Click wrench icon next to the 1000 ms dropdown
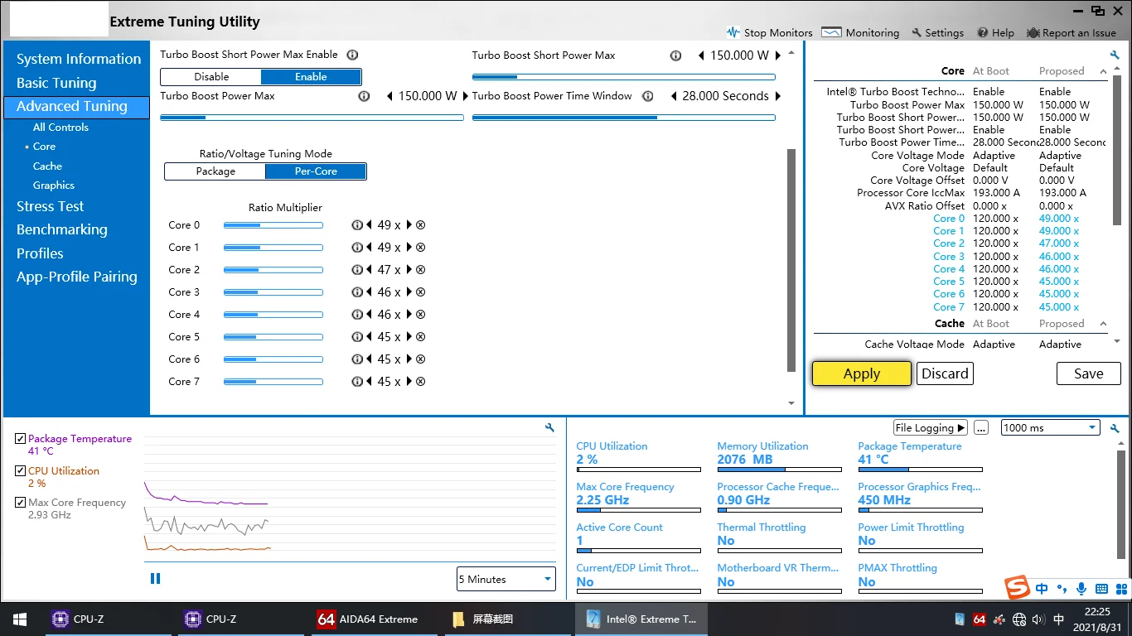Viewport: 1132px width, 636px height. click(1115, 427)
